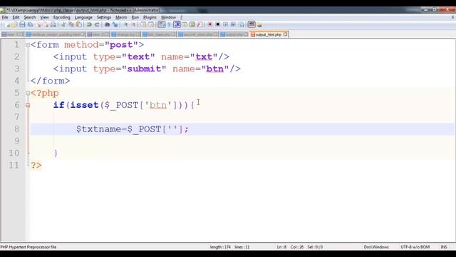
Task: Click the Open file toolbar icon
Action: tap(15, 25)
